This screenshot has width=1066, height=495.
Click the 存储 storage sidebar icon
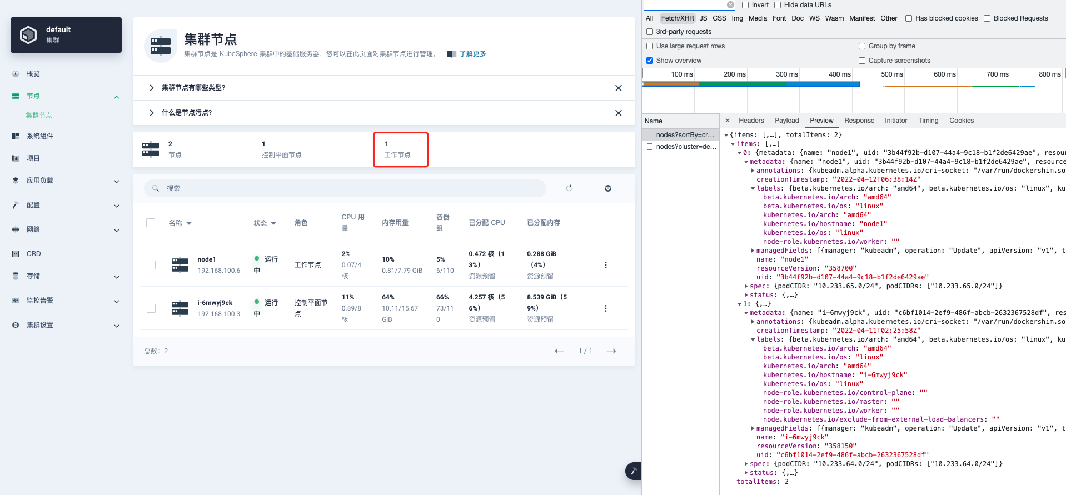point(16,276)
